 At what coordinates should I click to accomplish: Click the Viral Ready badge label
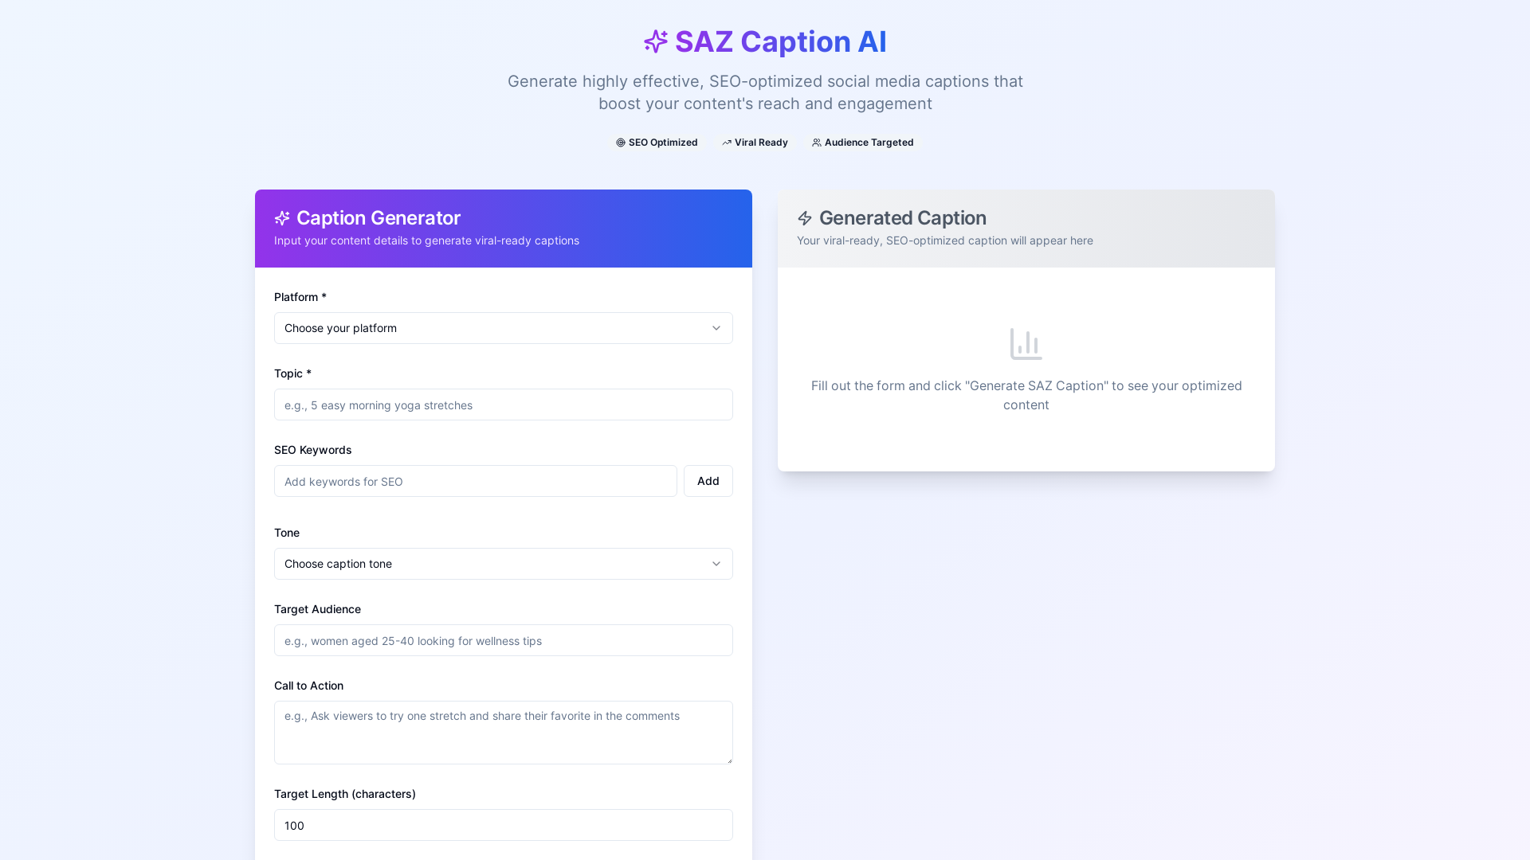(x=761, y=143)
